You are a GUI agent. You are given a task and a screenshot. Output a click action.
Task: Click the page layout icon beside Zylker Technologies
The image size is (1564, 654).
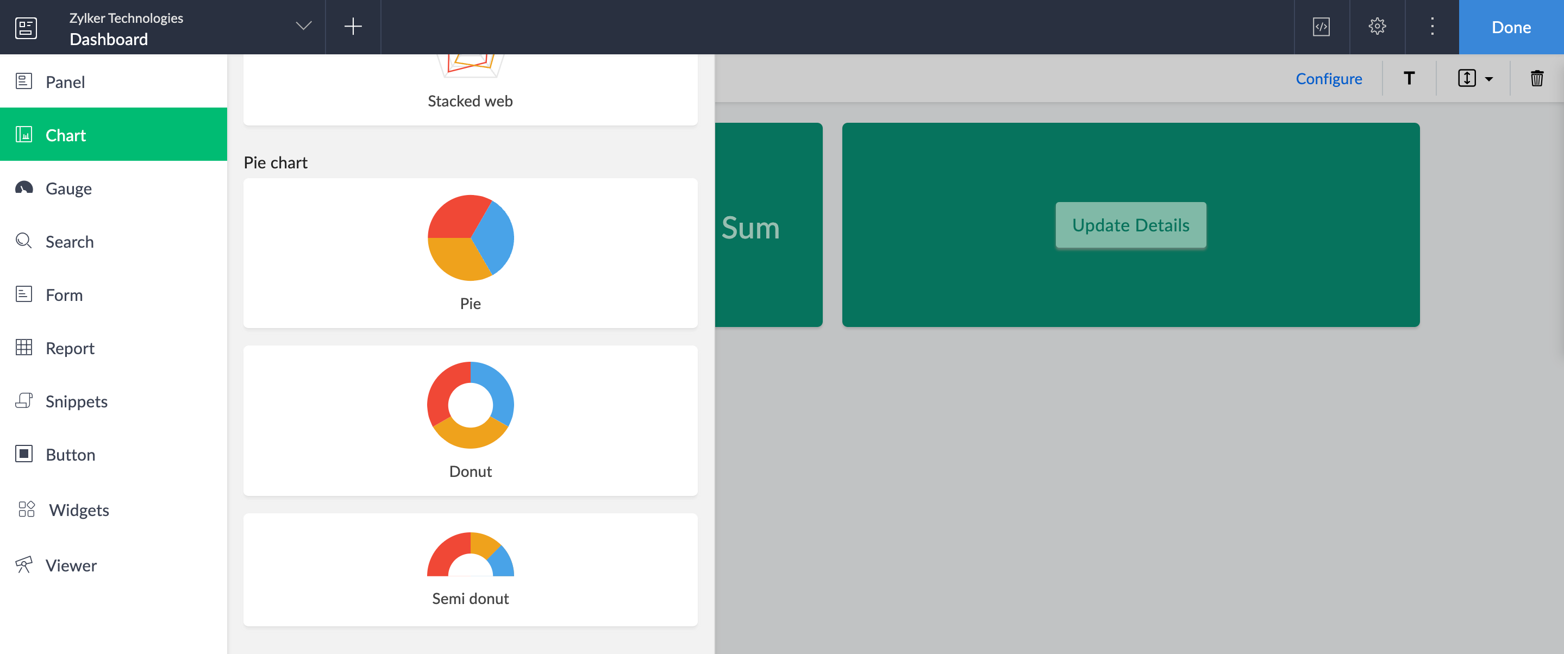click(26, 27)
